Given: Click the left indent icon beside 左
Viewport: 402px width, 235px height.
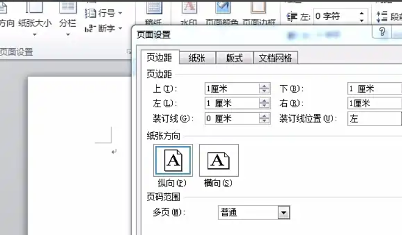Looking at the screenshot, I should [x=292, y=17].
